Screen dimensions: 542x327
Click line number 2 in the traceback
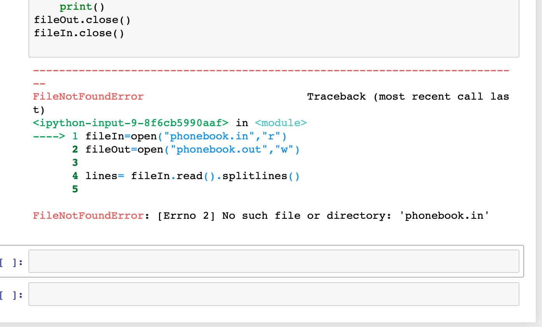click(75, 149)
